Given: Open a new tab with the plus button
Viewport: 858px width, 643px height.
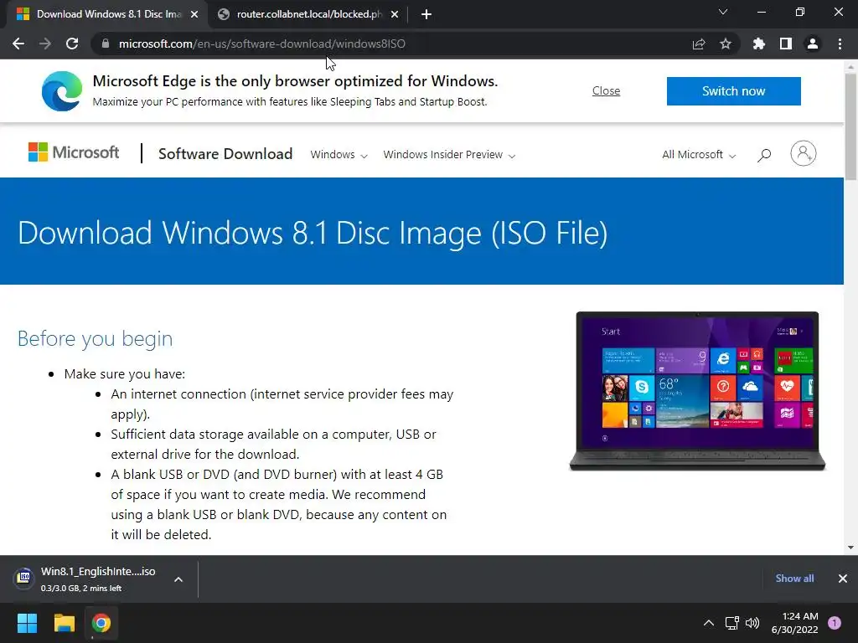Looking at the screenshot, I should [426, 14].
